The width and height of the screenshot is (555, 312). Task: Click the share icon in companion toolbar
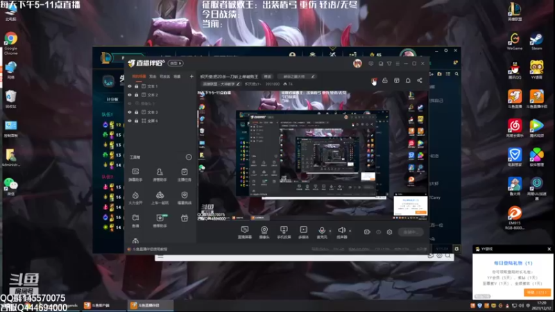pyautogui.click(x=420, y=80)
